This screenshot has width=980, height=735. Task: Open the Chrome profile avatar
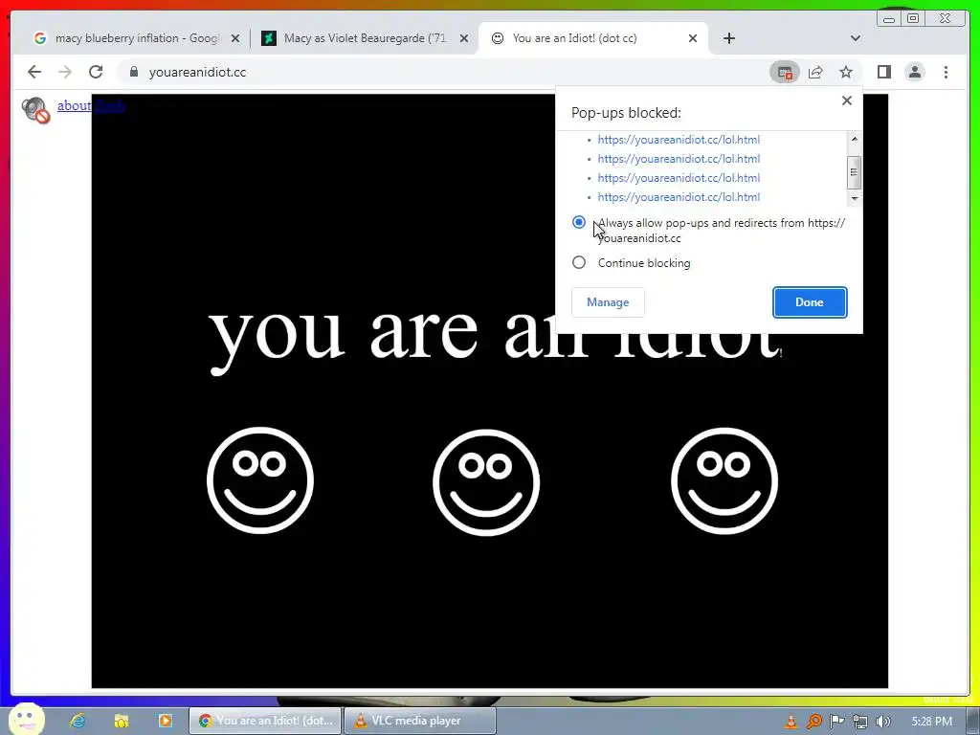pyautogui.click(x=915, y=73)
